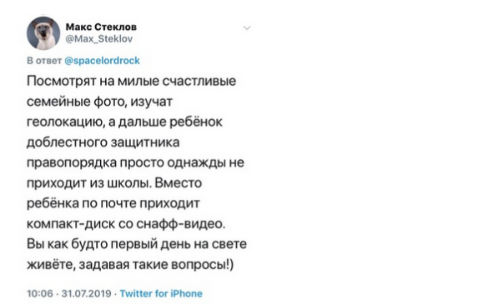Click the 'В ответ' reply label
The height and width of the screenshot is (304, 478).
(x=44, y=61)
